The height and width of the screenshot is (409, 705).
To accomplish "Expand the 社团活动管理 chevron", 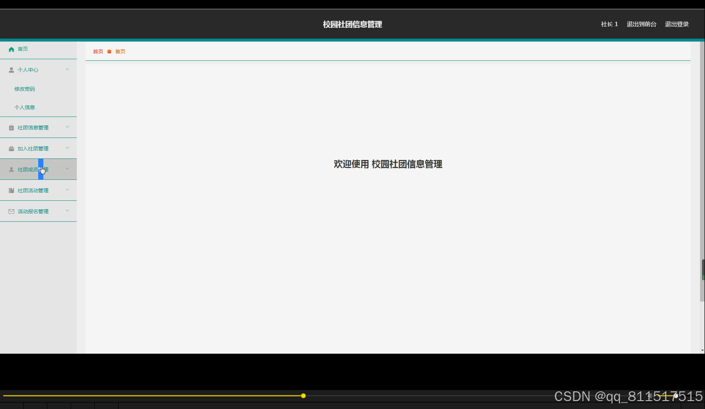I will pos(67,190).
